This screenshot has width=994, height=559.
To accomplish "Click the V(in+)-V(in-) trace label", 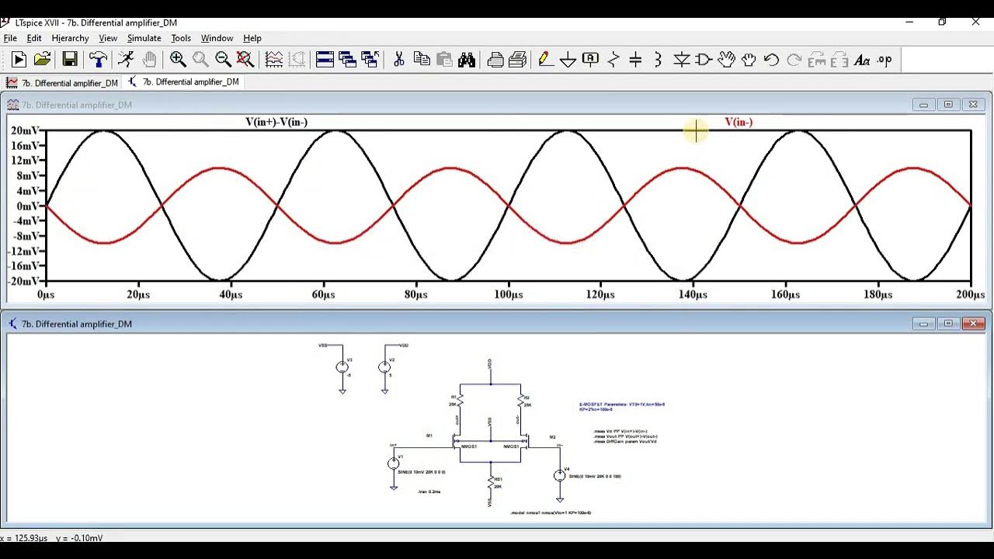I will [276, 122].
